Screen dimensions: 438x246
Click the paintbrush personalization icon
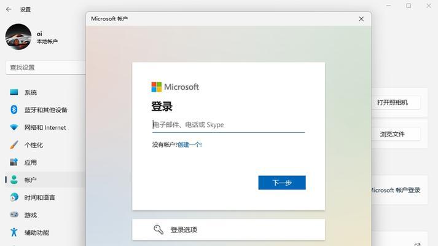tap(14, 145)
